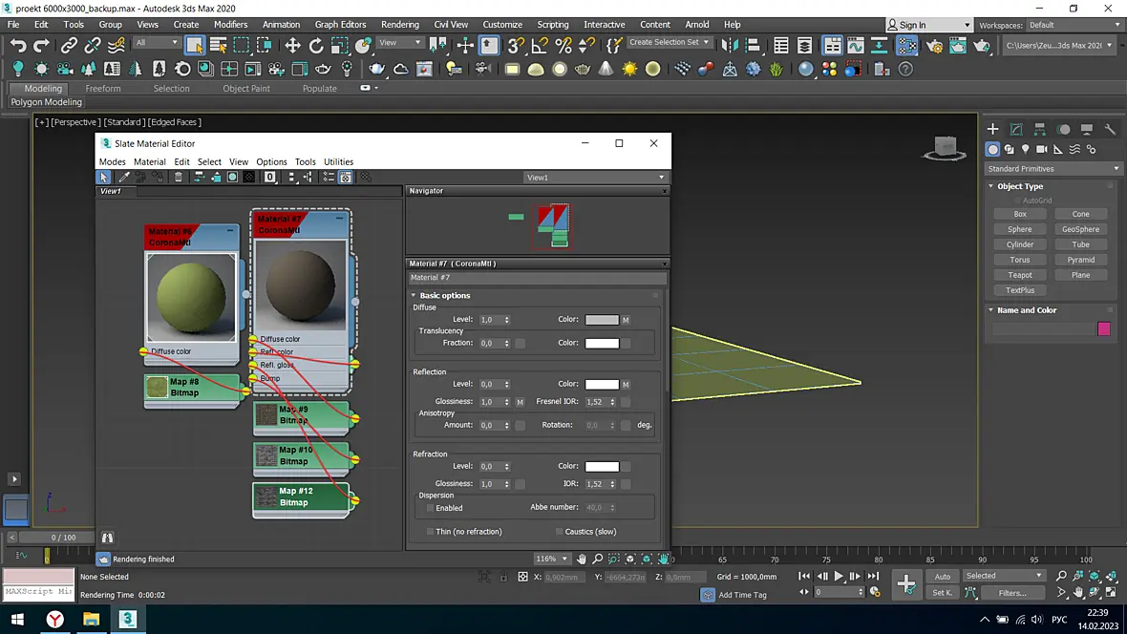This screenshot has height=634, width=1127.
Task: Select the Cameras category icon
Action: point(1041,150)
